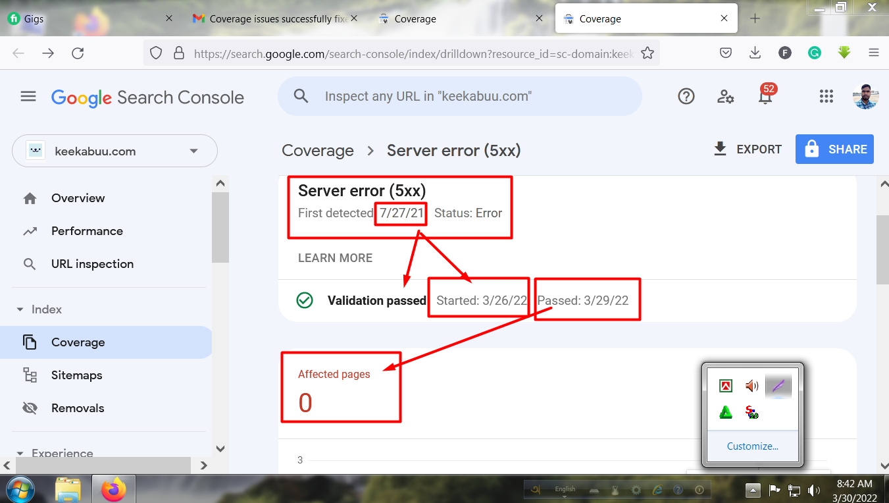889x503 pixels.
Task: Click Customize... in the tray popup
Action: 753,446
